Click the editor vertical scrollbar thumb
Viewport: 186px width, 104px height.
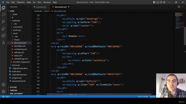(185, 36)
